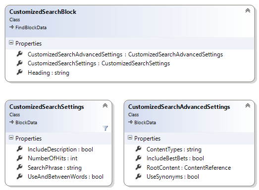The image size is (259, 190).
Task: Select the UseAndBetweenWords : bool property
Action: [x=65, y=177]
